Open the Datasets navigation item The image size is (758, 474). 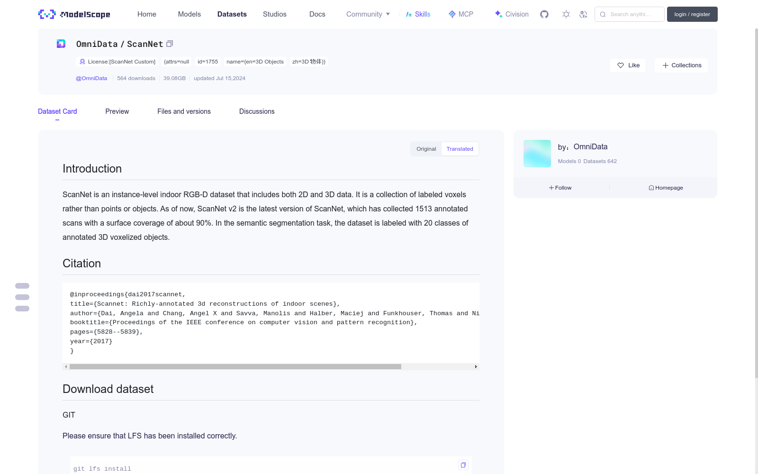click(232, 14)
